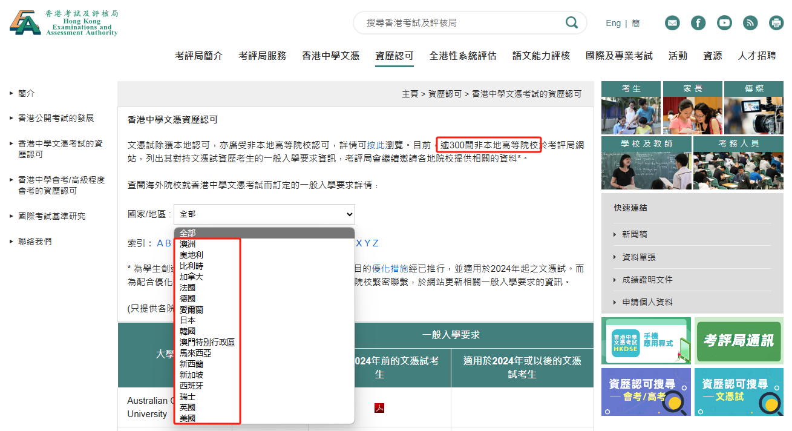Viewport: 792px width, 431px height.
Task: Click the search input field
Action: click(x=460, y=23)
